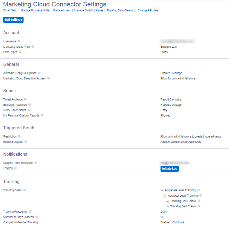Click help icon after Individual Level Tracking

[201, 196]
